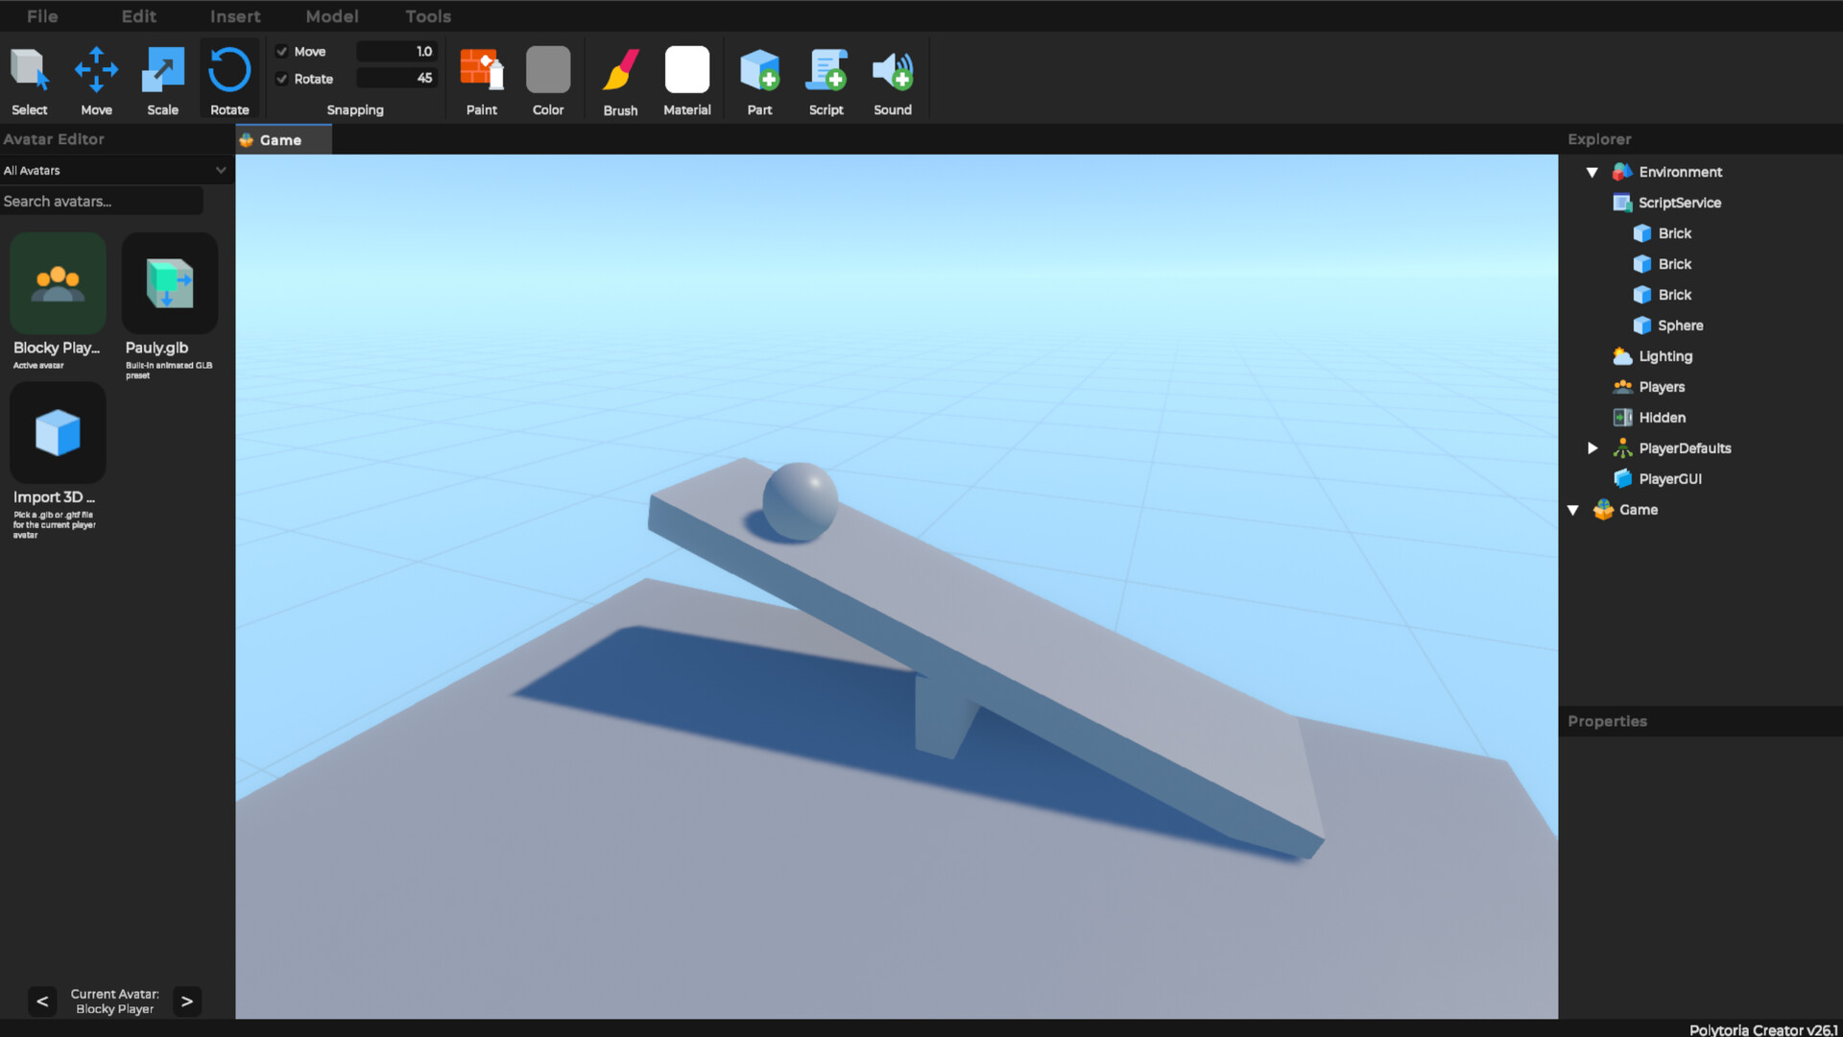This screenshot has width=1843, height=1037.
Task: Toggle the Move snapping checkbox
Action: (282, 52)
